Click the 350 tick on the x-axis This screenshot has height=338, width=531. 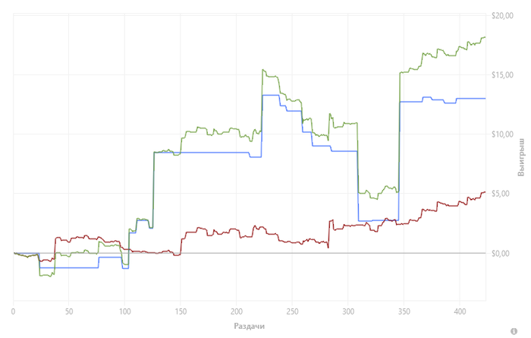pyautogui.click(x=404, y=311)
